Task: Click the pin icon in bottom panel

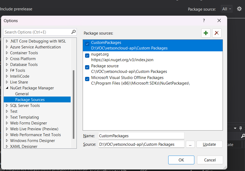Action: 240,128
